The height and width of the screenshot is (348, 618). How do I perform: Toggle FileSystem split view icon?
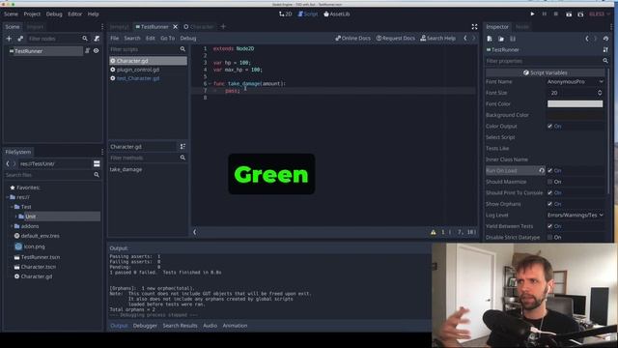click(97, 163)
